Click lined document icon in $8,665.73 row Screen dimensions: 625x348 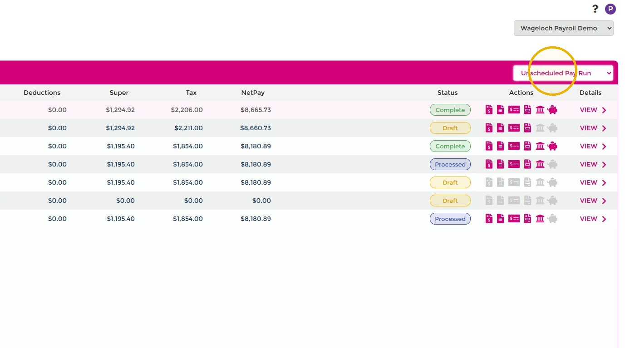[500, 110]
